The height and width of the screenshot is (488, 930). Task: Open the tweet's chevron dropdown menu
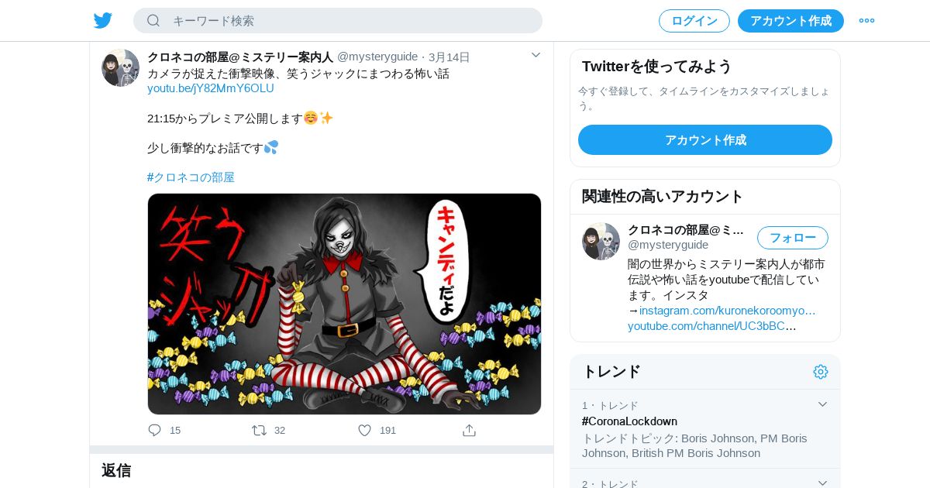click(x=536, y=55)
